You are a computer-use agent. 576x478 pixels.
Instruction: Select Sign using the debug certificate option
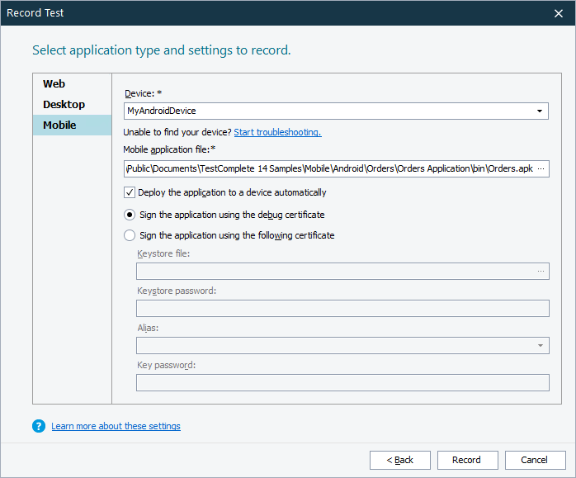click(x=130, y=215)
